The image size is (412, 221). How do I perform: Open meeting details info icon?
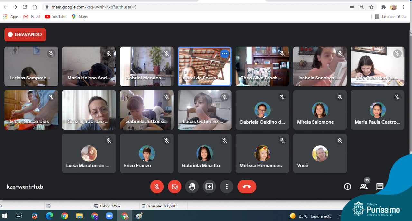[348, 187]
